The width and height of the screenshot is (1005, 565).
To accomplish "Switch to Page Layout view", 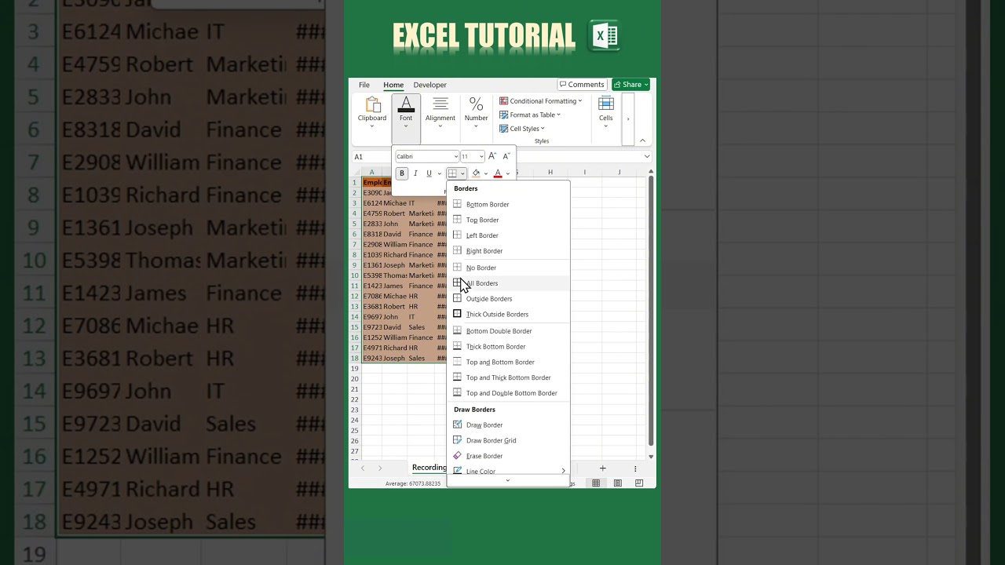I will (618, 483).
